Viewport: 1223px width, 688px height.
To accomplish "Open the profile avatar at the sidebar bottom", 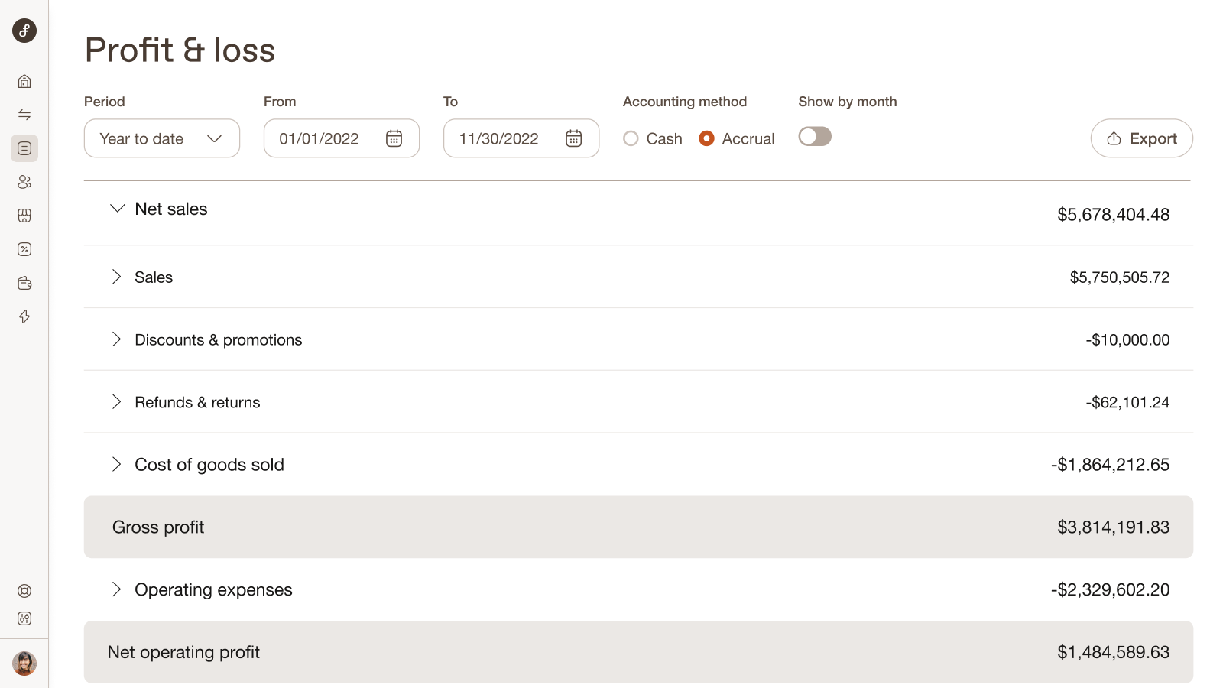I will (24, 663).
